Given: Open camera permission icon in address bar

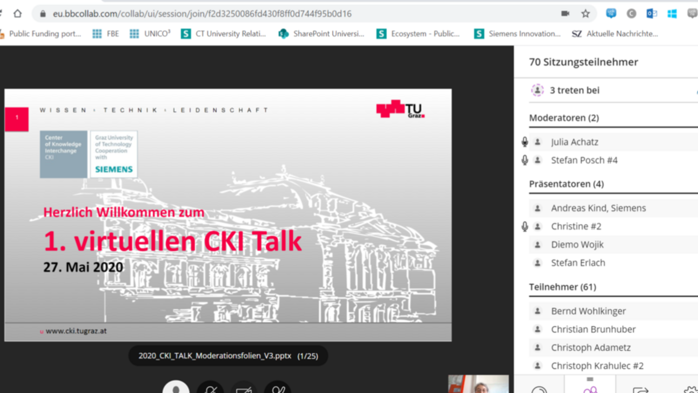Looking at the screenshot, I should tap(565, 14).
